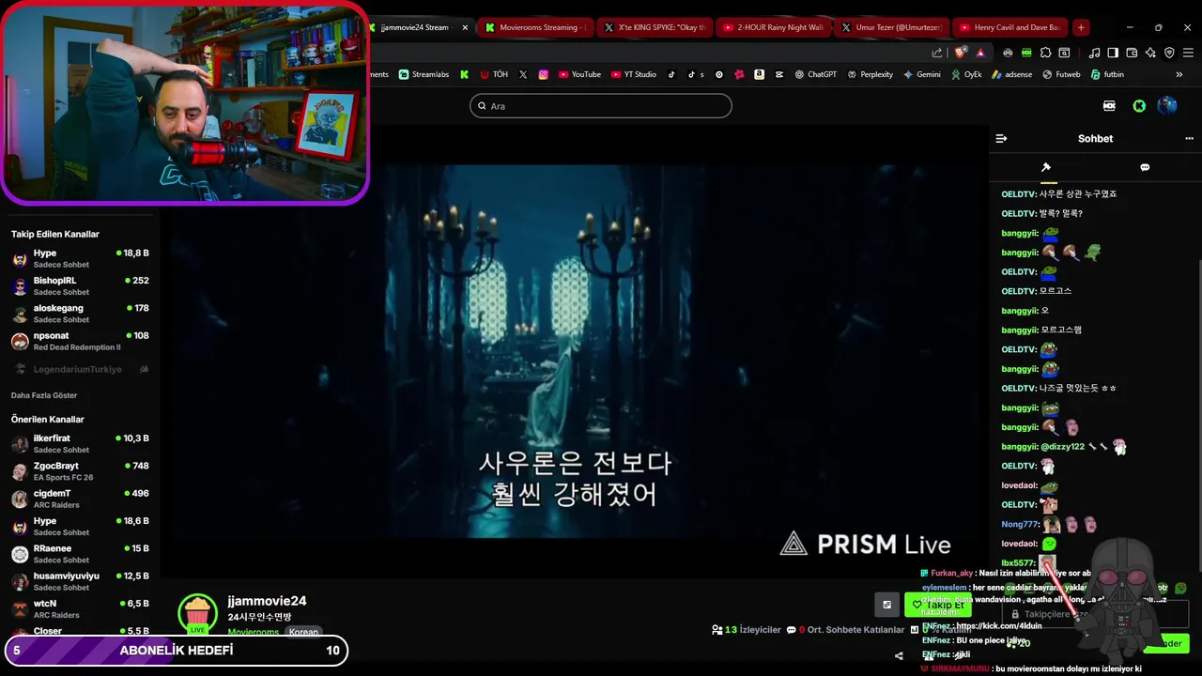Open the Brave Shields lion icon
Screen dimensions: 1202x676
coord(960,53)
